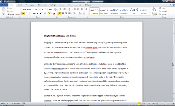Click the 'blogging' hyperlink in document
This screenshot has height=106, width=175.
[x=95, y=64]
